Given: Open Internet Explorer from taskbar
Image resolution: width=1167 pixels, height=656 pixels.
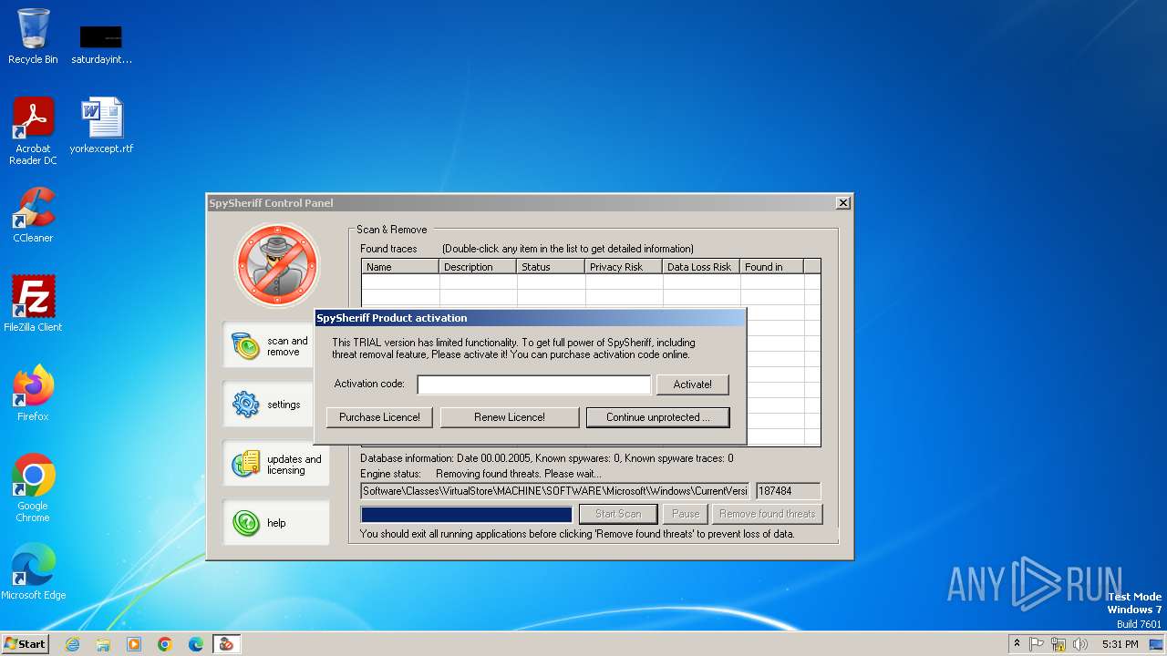Looking at the screenshot, I should pos(72,644).
